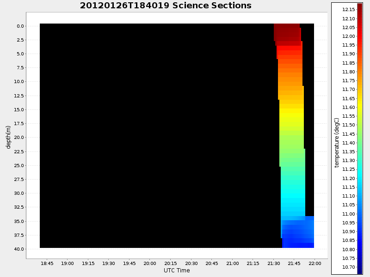This screenshot has height=277, width=370.
Task: Click the 21:15 time tick label
Action: (x=253, y=263)
